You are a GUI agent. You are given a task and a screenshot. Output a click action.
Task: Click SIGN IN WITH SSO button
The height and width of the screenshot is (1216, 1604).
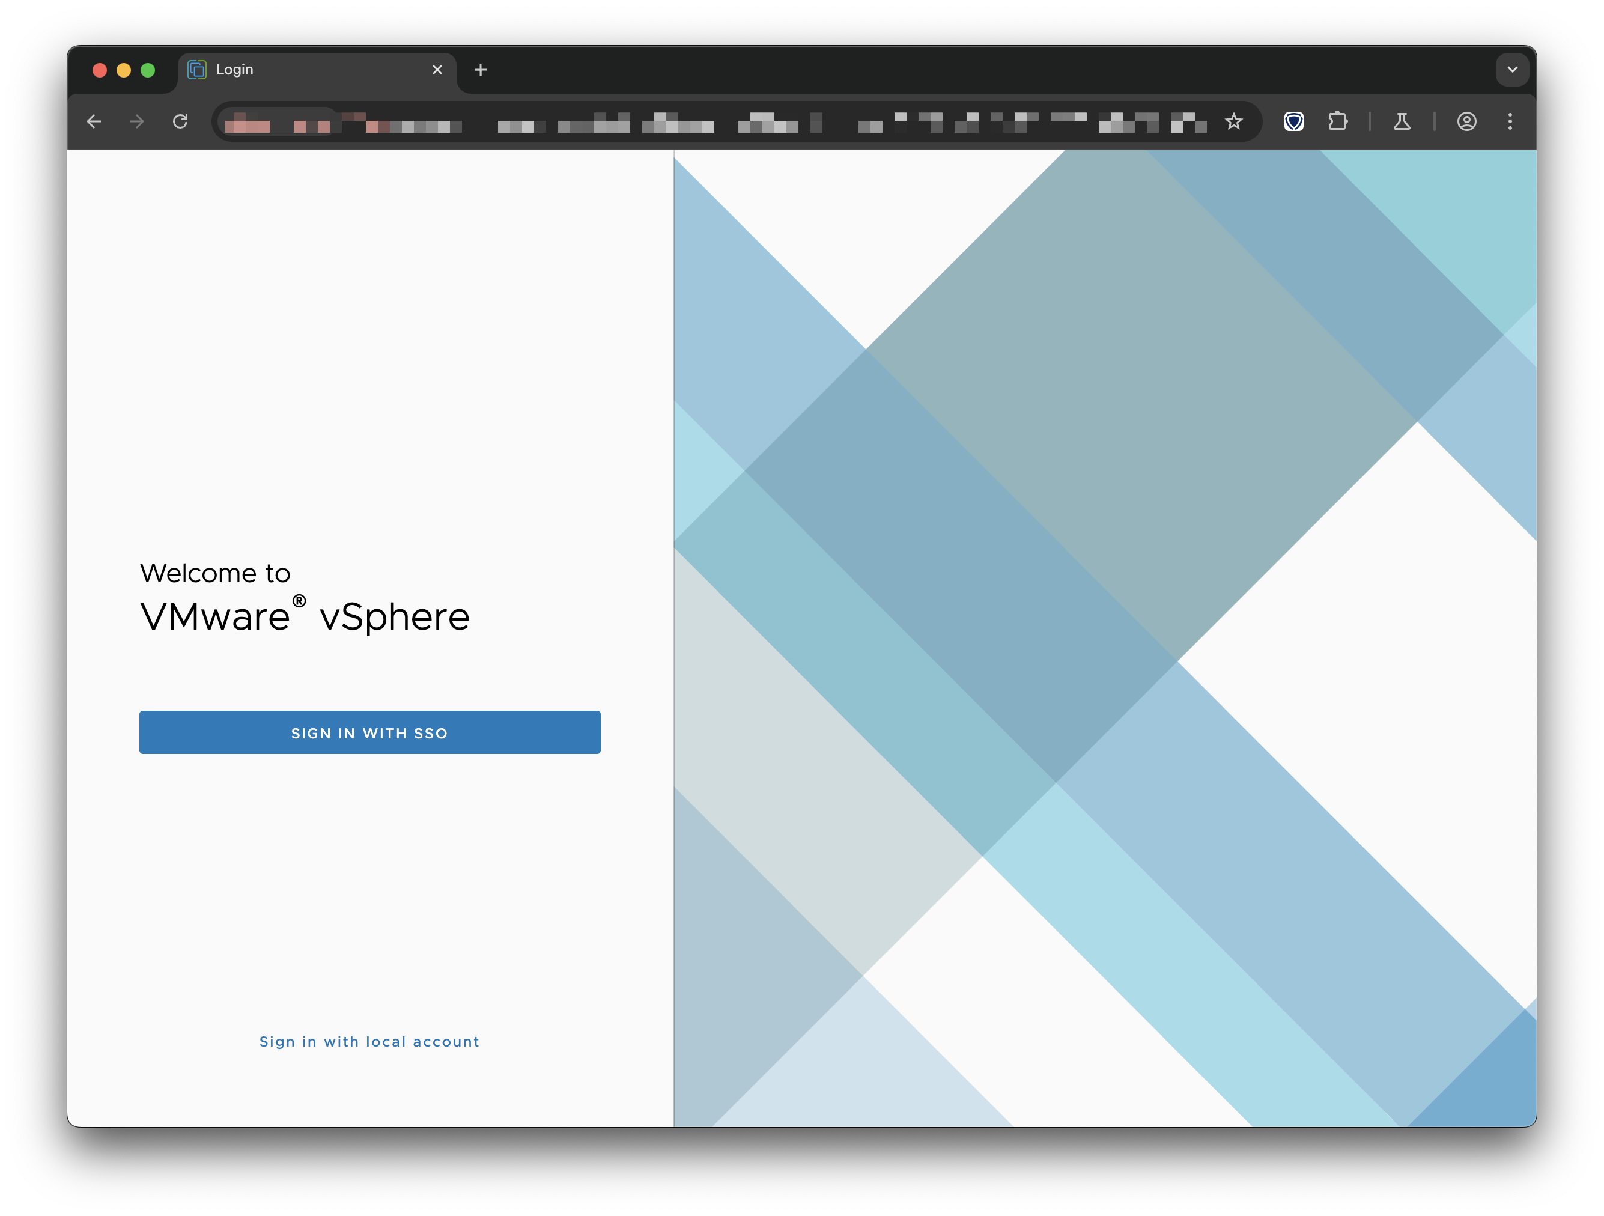[369, 732]
